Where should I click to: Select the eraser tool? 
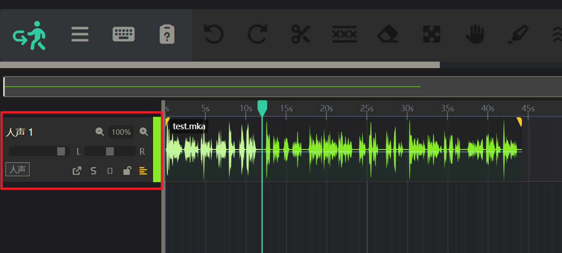click(388, 34)
